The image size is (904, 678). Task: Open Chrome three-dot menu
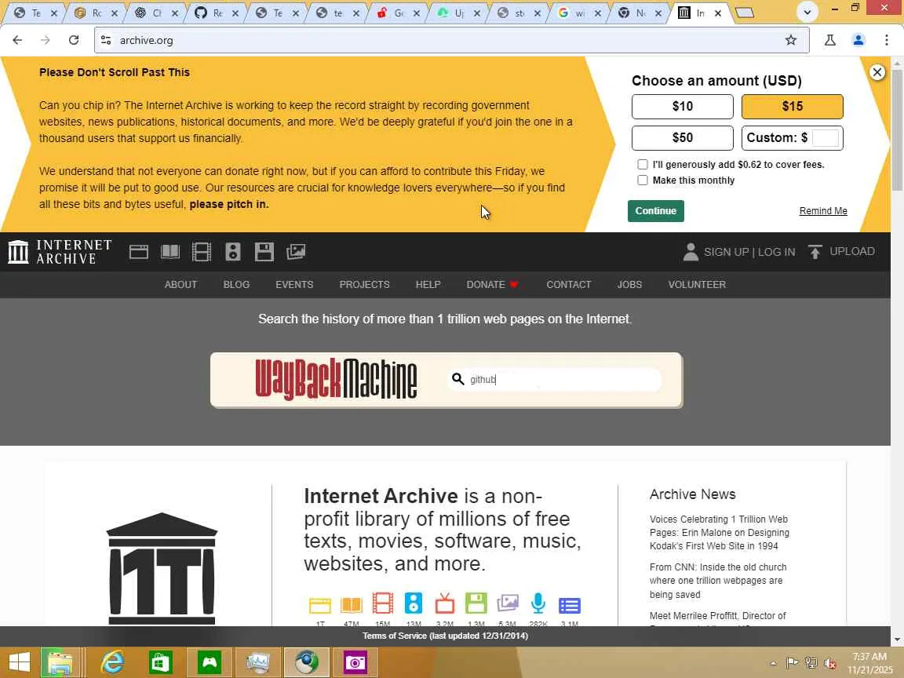[x=886, y=40]
